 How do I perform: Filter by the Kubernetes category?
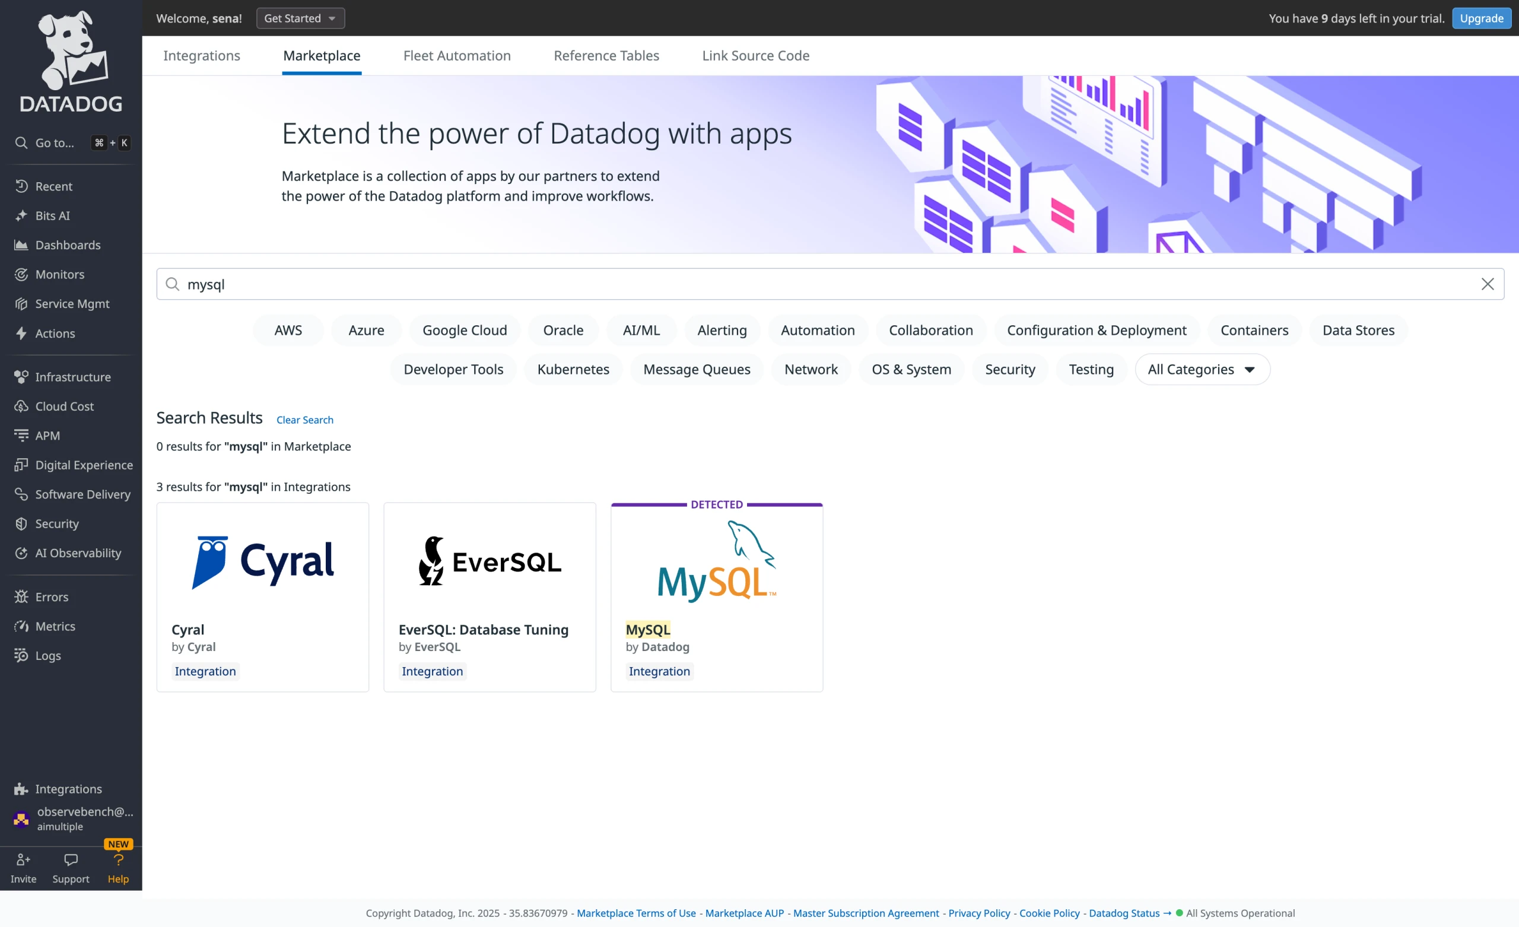(x=573, y=369)
